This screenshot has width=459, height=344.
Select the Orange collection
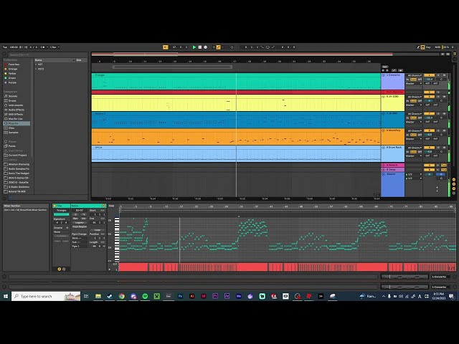pos(13,69)
